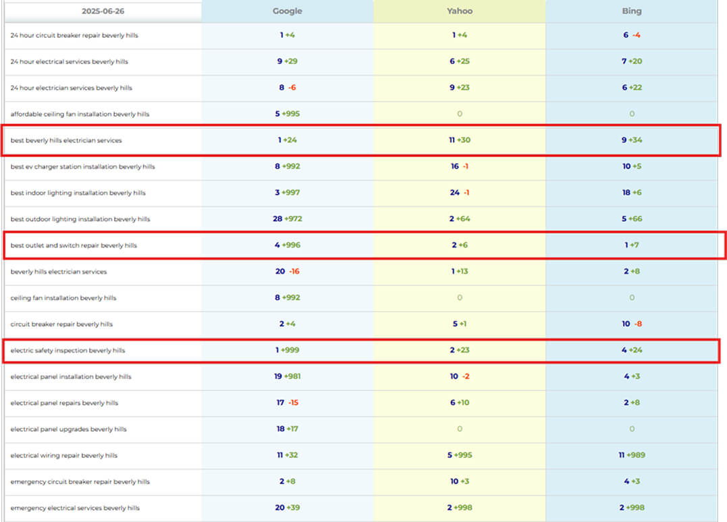727x522 pixels.
Task: Click the 2025-06-26 date header
Action: tap(103, 11)
